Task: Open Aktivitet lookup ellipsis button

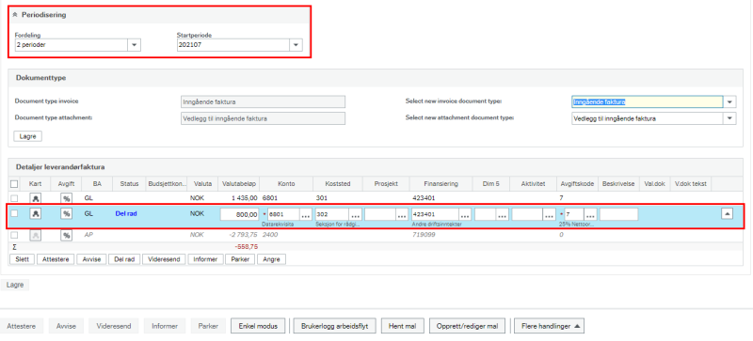Action: coord(549,215)
